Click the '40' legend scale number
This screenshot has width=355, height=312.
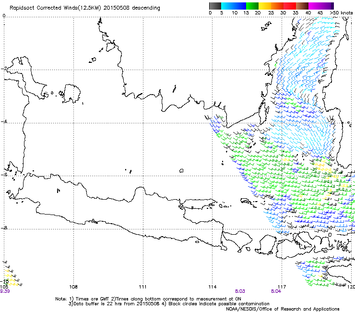(308, 13)
